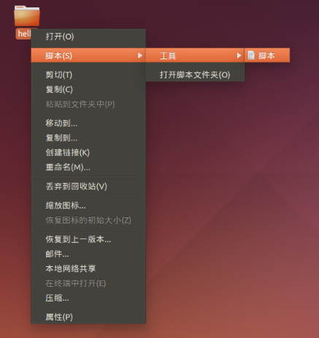Open 属性(P) properties entry

pyautogui.click(x=88, y=317)
